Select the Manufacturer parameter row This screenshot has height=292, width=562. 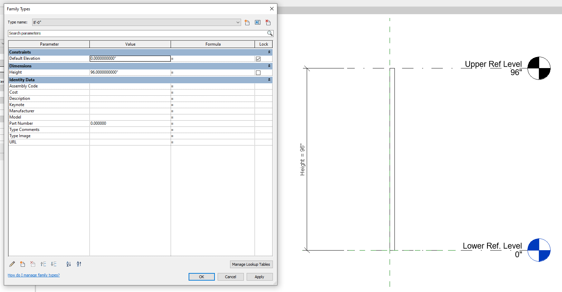140,111
